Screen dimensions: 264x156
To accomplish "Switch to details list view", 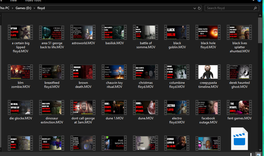I will click(x=253, y=154).
